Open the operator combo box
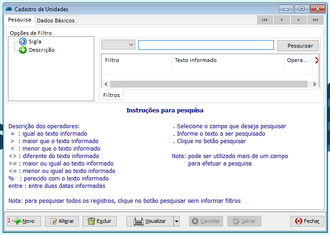 (x=118, y=45)
